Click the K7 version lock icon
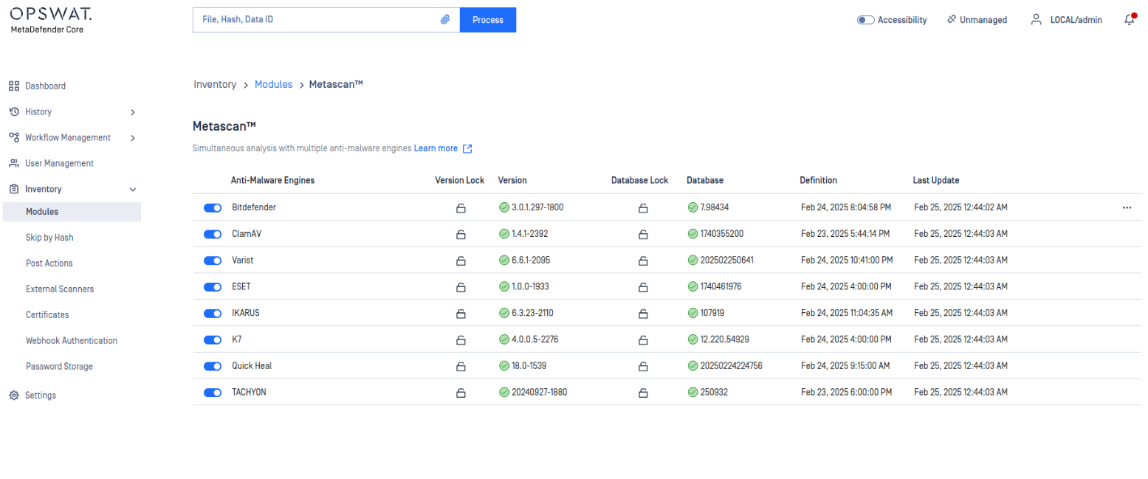This screenshot has width=1148, height=479. 461,340
